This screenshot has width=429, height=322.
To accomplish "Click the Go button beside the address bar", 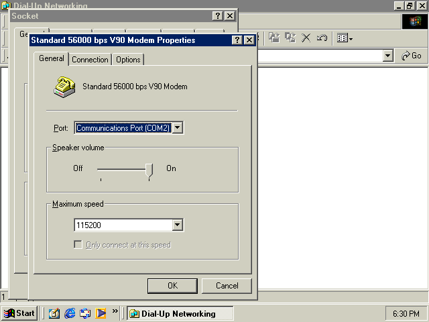I will pyautogui.click(x=411, y=56).
